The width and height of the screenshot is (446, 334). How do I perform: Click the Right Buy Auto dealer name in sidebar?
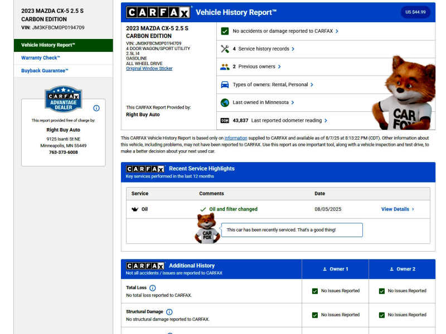click(x=64, y=130)
